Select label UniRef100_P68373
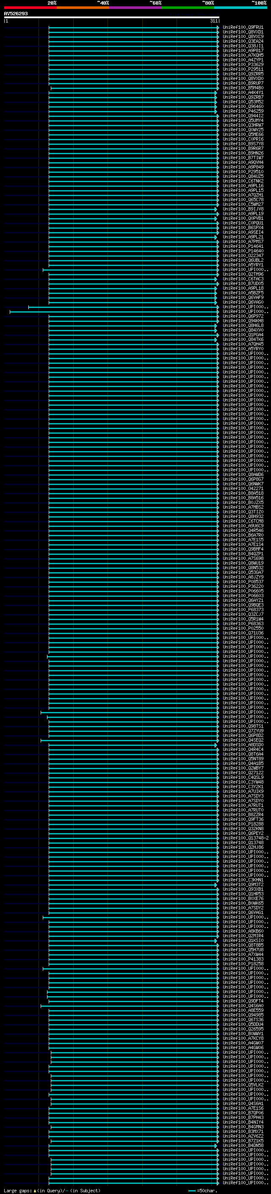 (x=243, y=609)
